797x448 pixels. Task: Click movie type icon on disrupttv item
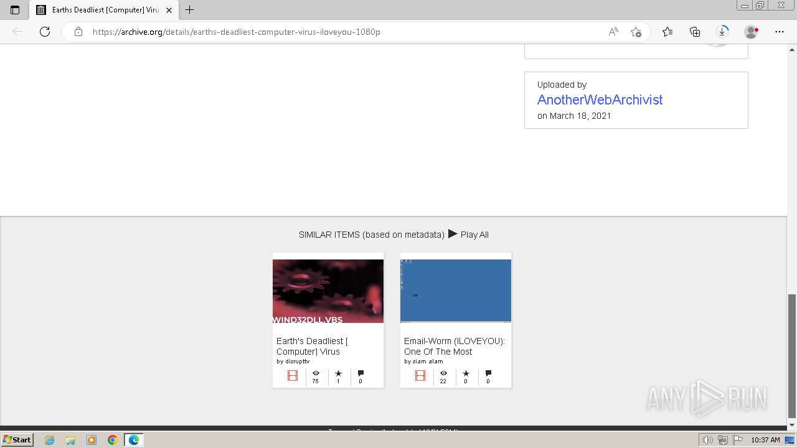[293, 375]
